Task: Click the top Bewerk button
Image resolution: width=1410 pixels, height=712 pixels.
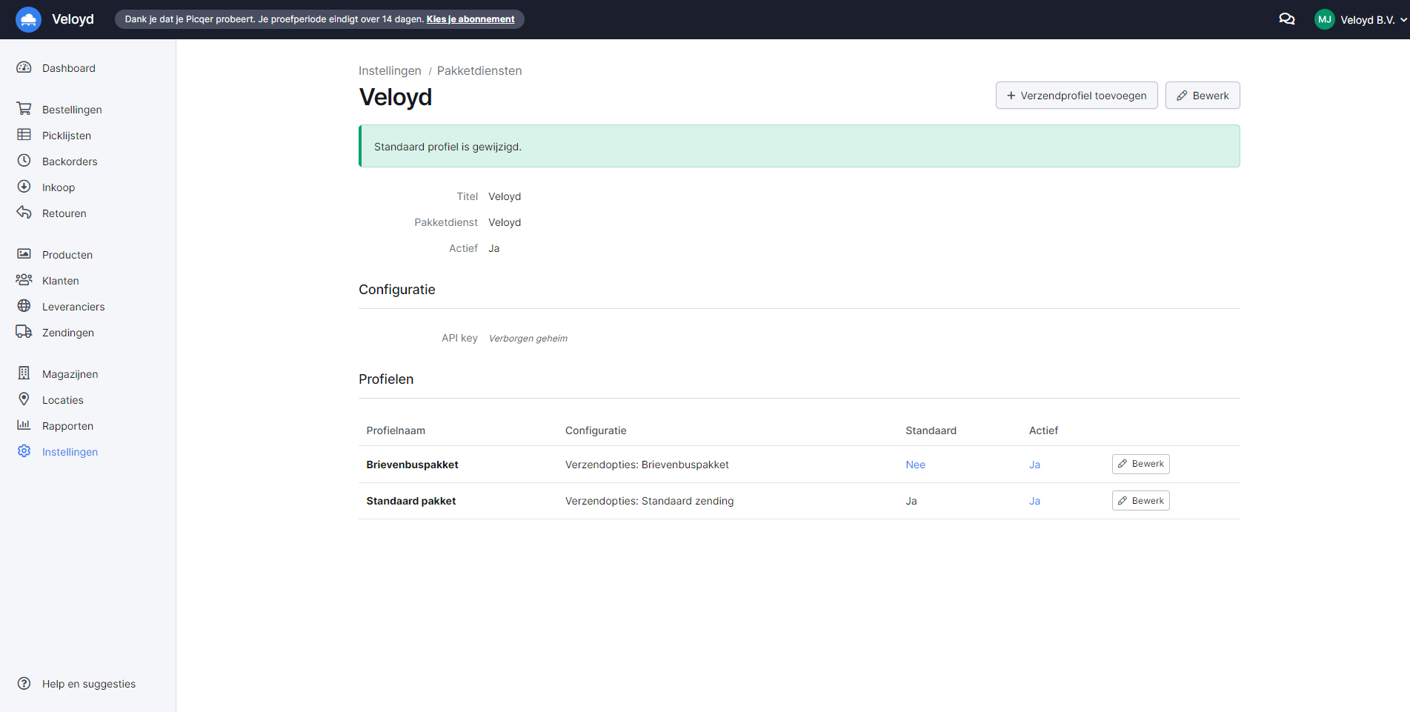Action: (1203, 96)
